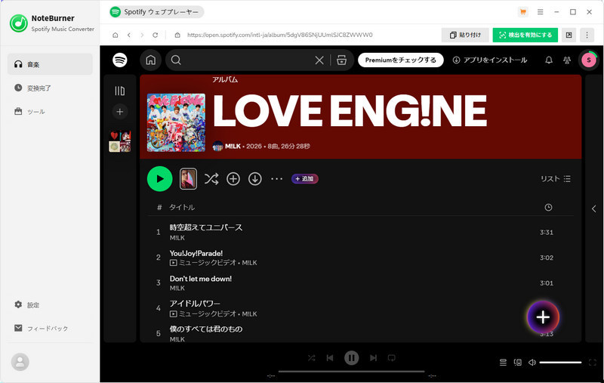The height and width of the screenshot is (383, 604).
Task: Click the pause button in player
Action: (351, 358)
